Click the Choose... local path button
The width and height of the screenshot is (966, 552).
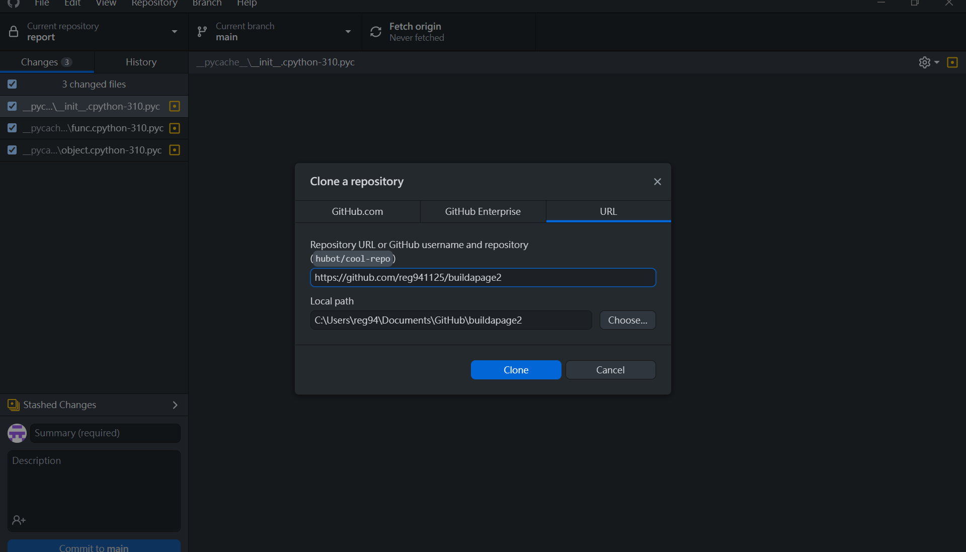point(627,320)
